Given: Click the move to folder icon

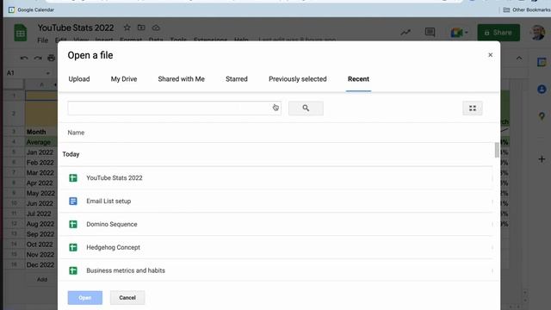Looking at the screenshot, I should (x=141, y=28).
